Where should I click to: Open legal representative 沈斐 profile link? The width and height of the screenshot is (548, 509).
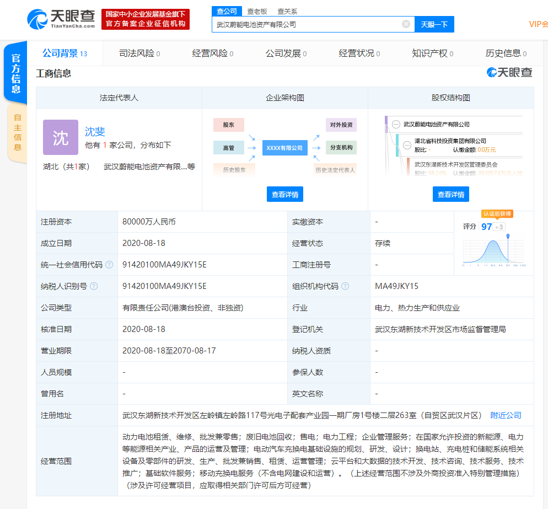(x=95, y=131)
